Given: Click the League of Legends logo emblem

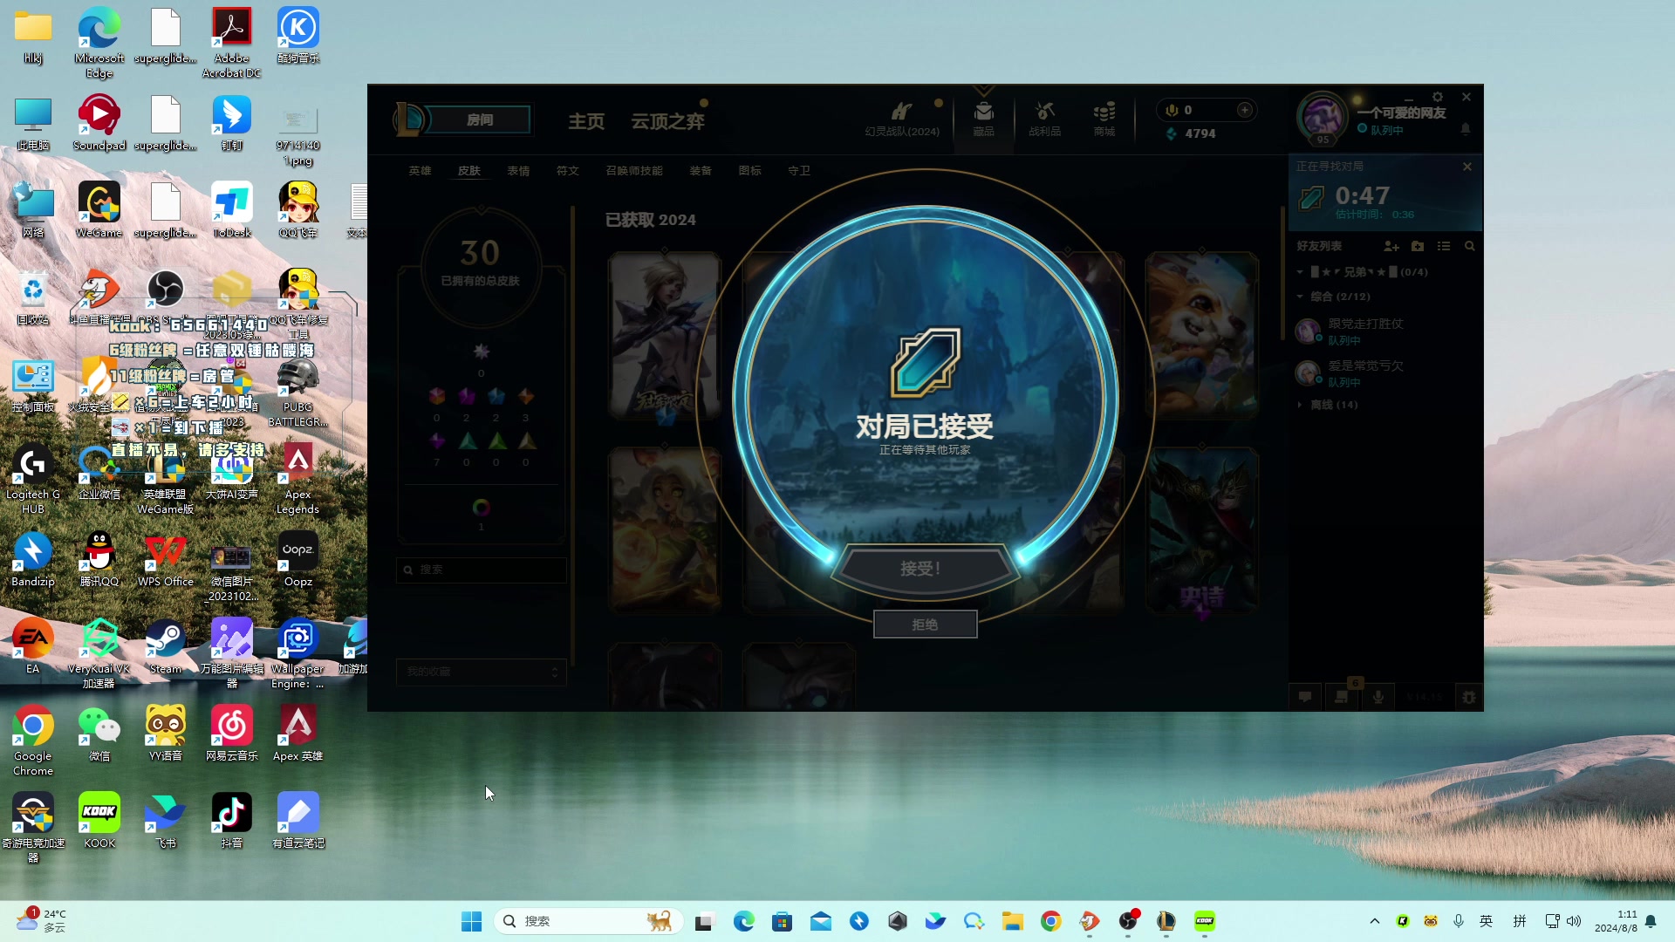Looking at the screenshot, I should 410,119.
